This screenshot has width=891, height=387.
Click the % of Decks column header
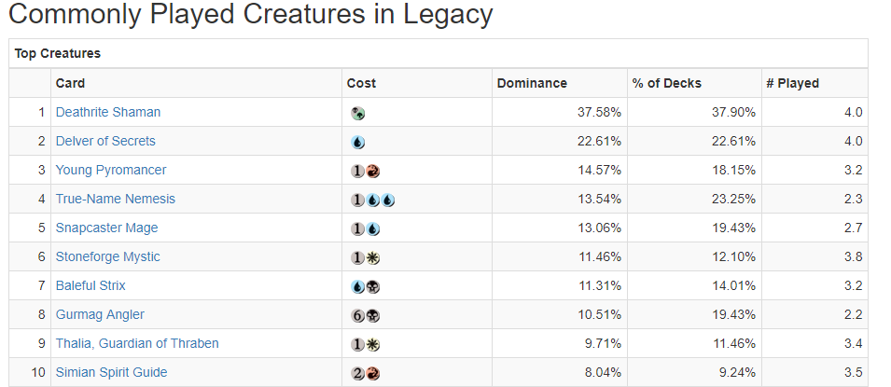pos(666,83)
